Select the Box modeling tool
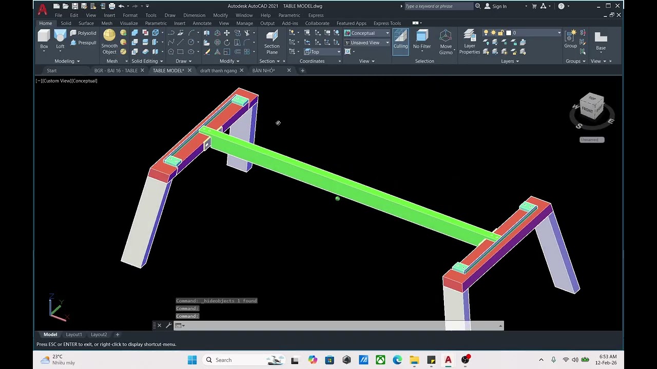Image resolution: width=657 pixels, height=369 pixels. point(44,39)
